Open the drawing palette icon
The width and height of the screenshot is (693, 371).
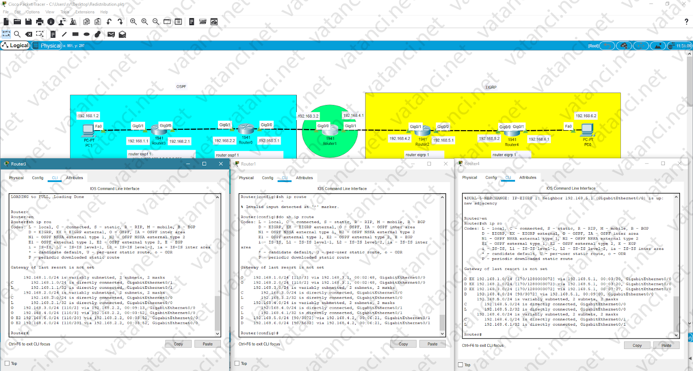tap(167, 22)
